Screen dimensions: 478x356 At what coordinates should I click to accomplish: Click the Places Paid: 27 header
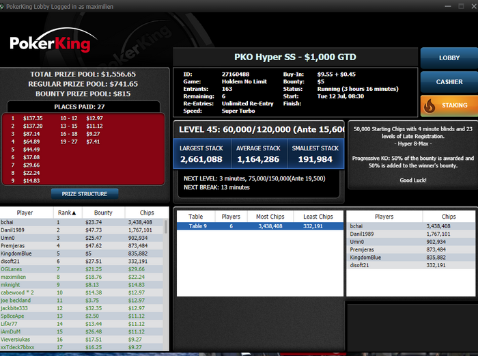[x=80, y=107]
